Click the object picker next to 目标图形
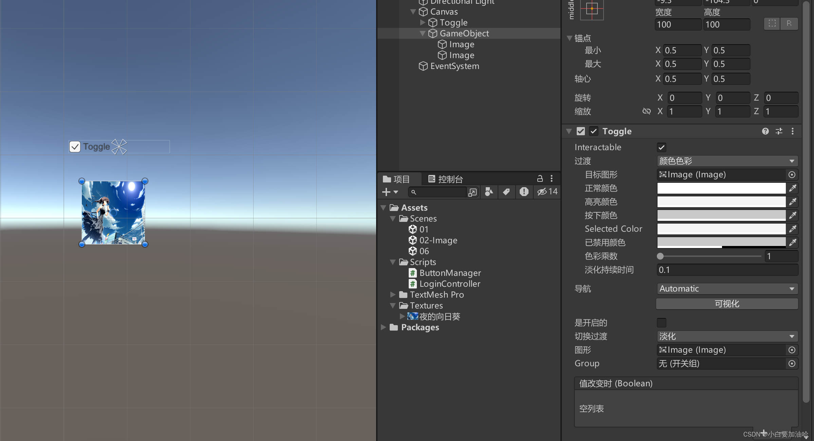This screenshot has height=441, width=814. click(x=792, y=174)
